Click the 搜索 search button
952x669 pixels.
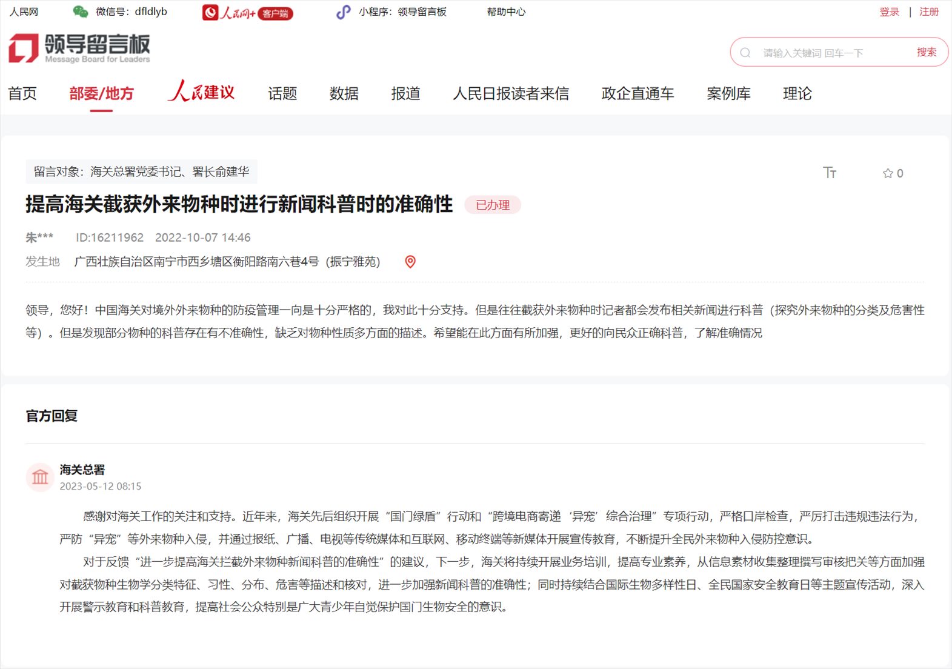point(926,52)
